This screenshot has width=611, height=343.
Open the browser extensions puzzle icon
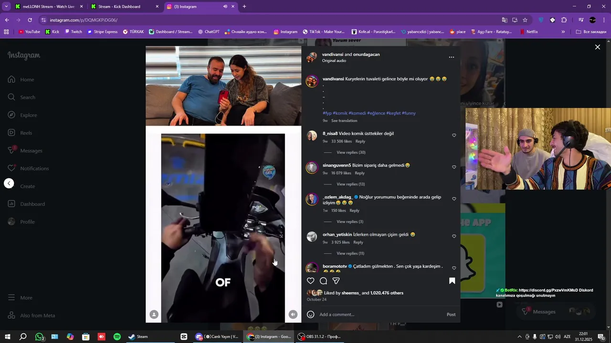click(564, 20)
